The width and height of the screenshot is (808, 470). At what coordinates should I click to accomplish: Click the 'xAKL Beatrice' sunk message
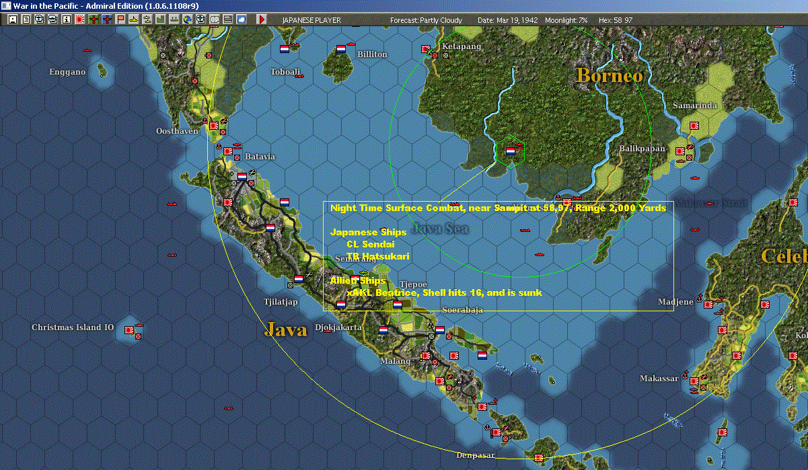[444, 292]
